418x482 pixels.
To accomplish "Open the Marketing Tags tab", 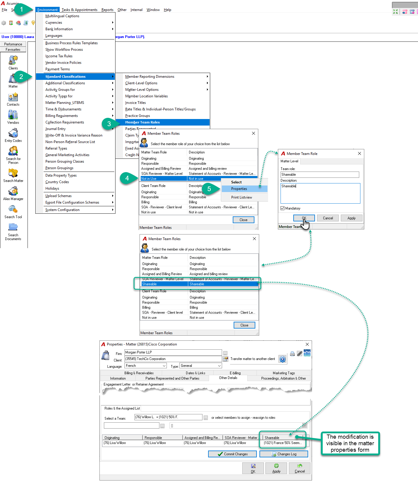I will click(284, 373).
